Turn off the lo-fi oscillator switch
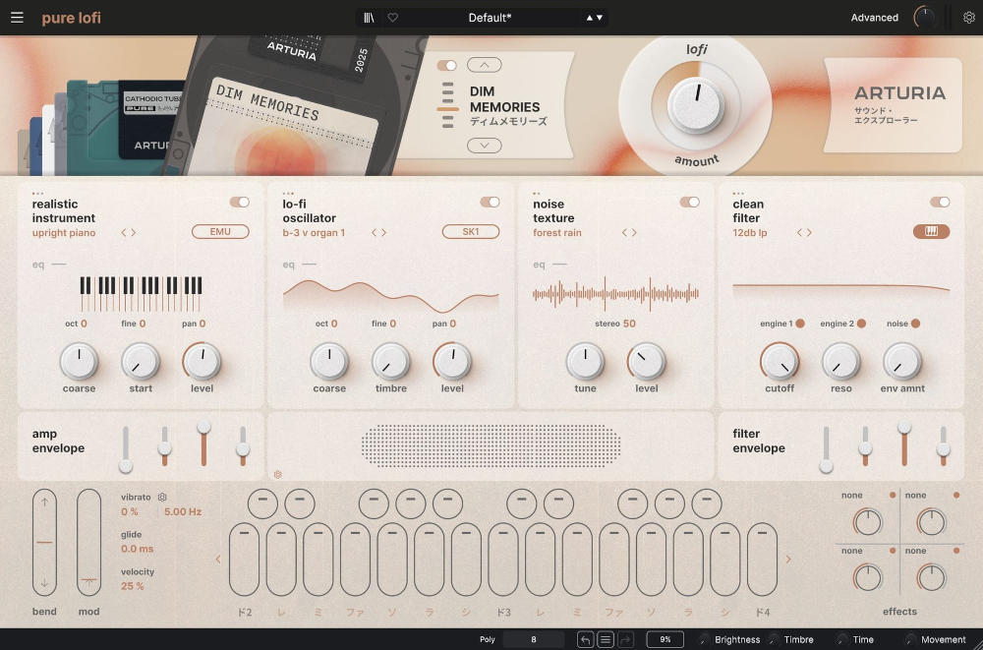Screen dimensions: 983x650 pos(490,202)
